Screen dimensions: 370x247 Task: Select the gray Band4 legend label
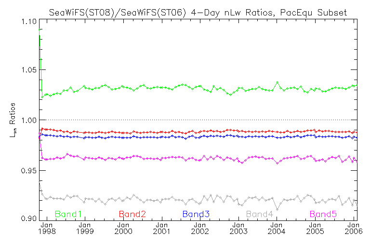[260, 214]
